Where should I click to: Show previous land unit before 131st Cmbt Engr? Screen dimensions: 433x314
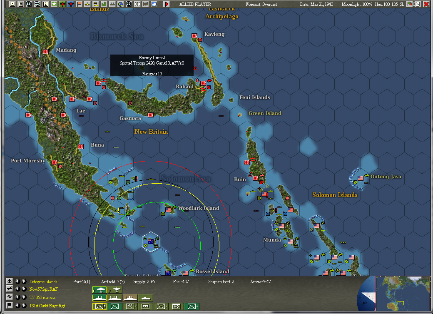click(x=17, y=305)
